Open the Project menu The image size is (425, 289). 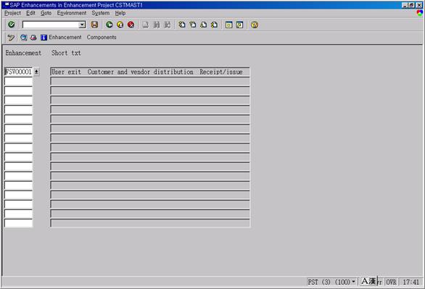point(12,13)
